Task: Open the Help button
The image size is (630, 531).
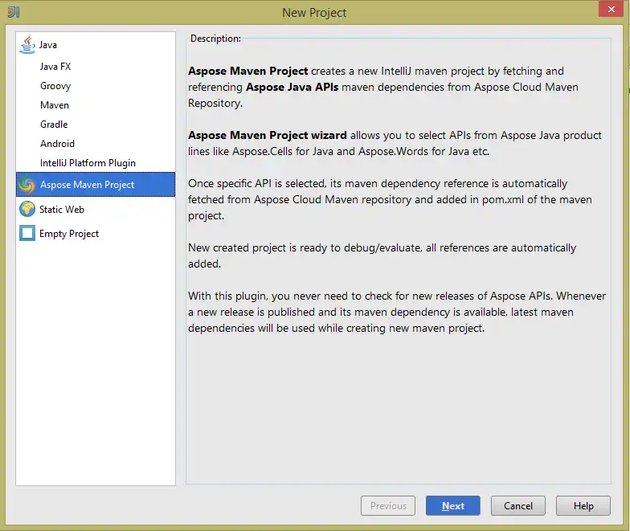Action: [583, 506]
